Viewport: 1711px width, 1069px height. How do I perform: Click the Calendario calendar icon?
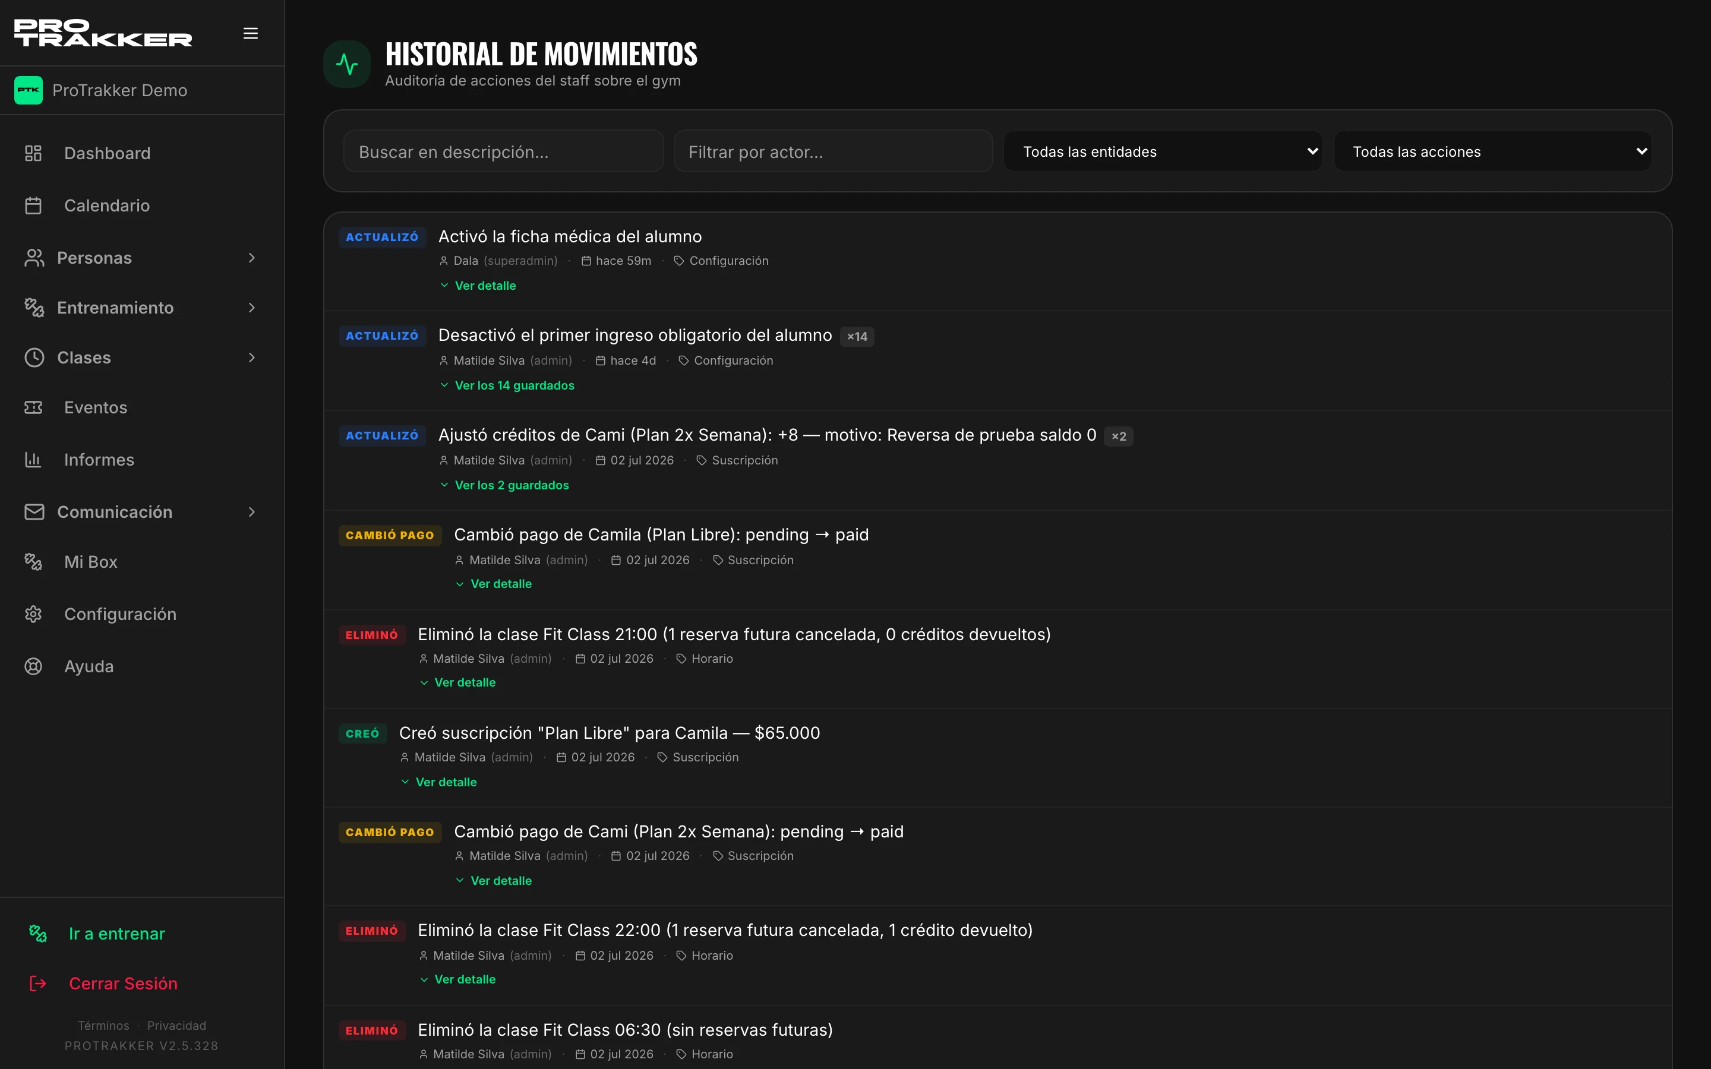coord(33,205)
